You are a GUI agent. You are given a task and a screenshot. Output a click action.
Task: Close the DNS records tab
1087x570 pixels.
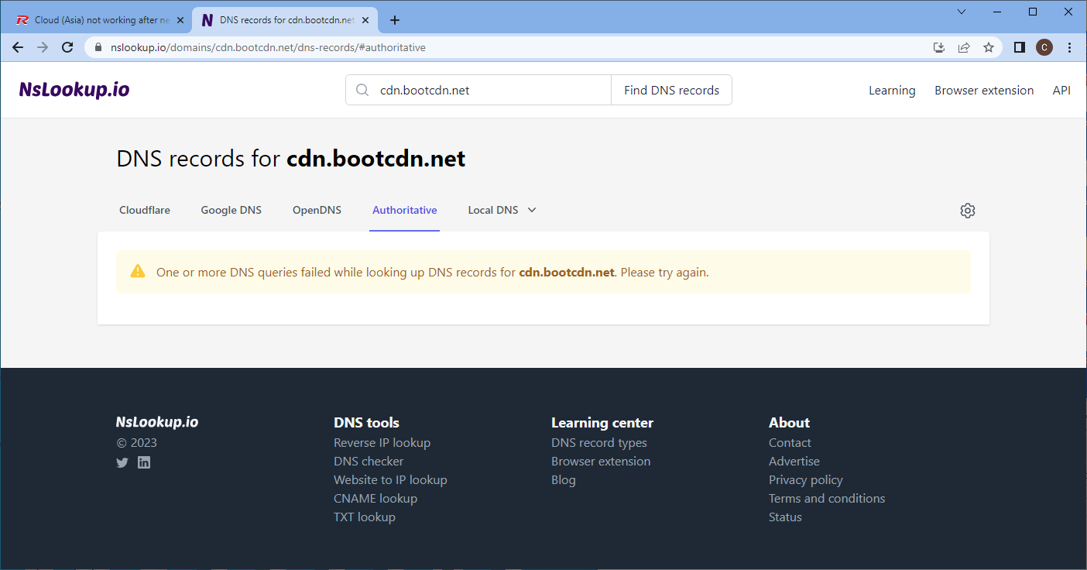365,20
